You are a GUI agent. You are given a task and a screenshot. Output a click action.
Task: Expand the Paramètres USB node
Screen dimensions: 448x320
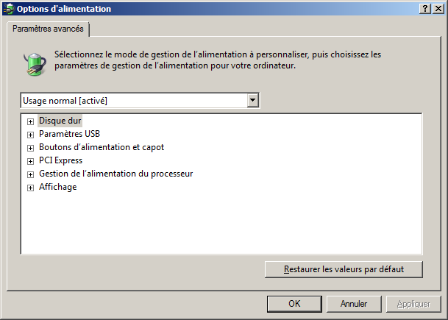[x=30, y=135]
